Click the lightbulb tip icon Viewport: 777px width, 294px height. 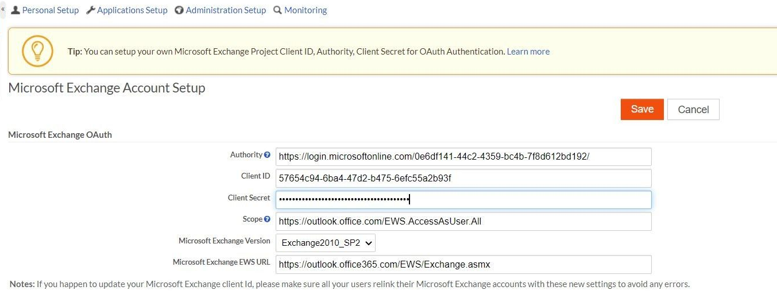(x=37, y=51)
